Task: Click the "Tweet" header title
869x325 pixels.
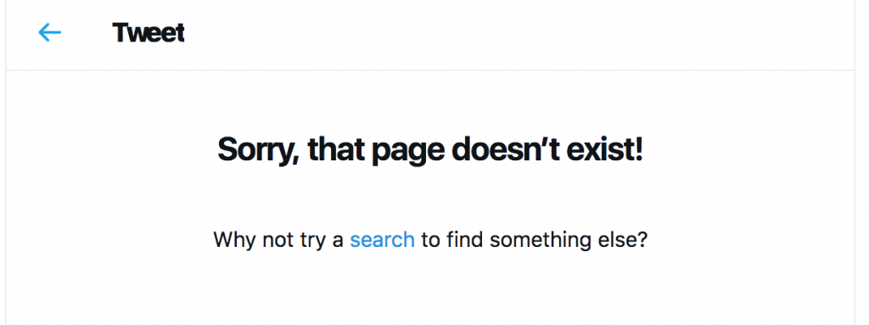Action: coord(149,33)
